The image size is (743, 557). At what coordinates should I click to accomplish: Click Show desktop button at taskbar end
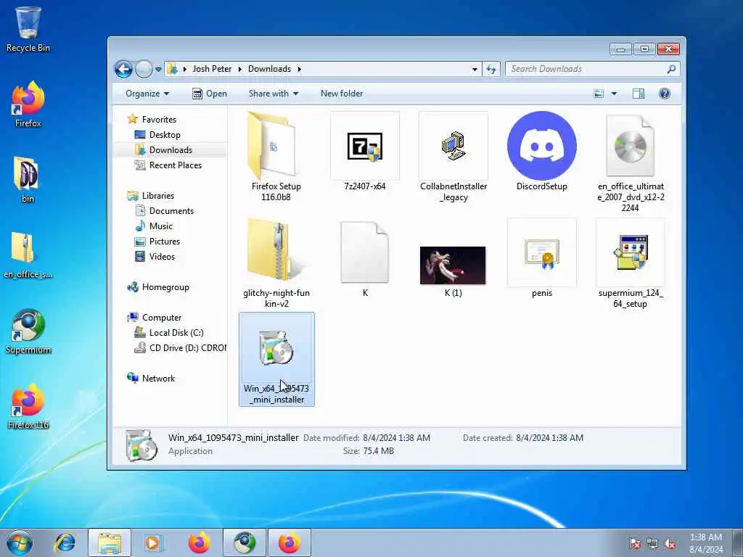point(738,542)
